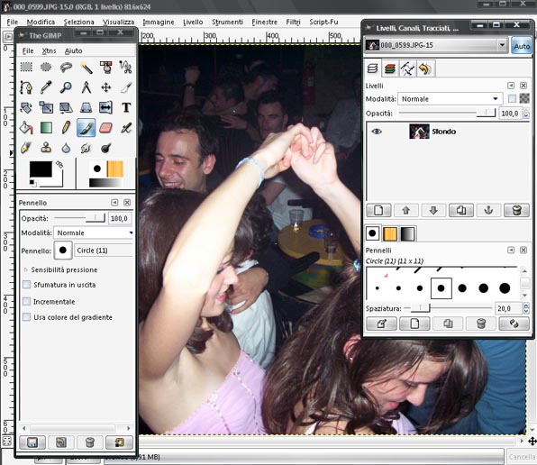Expand Sensibilità pressione options
The width and height of the screenshot is (537, 465).
[x=26, y=269]
